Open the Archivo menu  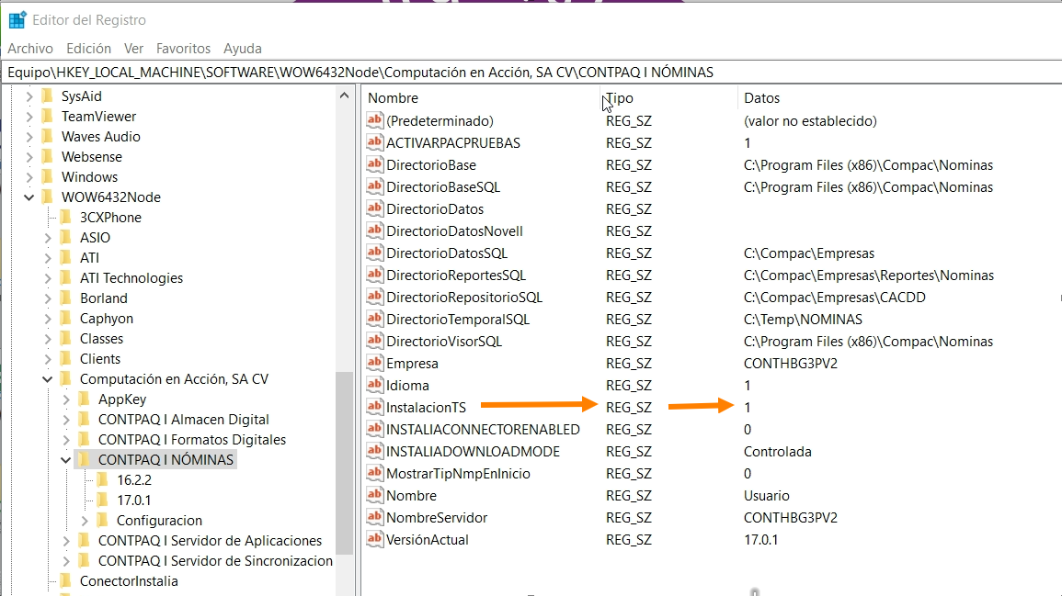coord(30,49)
